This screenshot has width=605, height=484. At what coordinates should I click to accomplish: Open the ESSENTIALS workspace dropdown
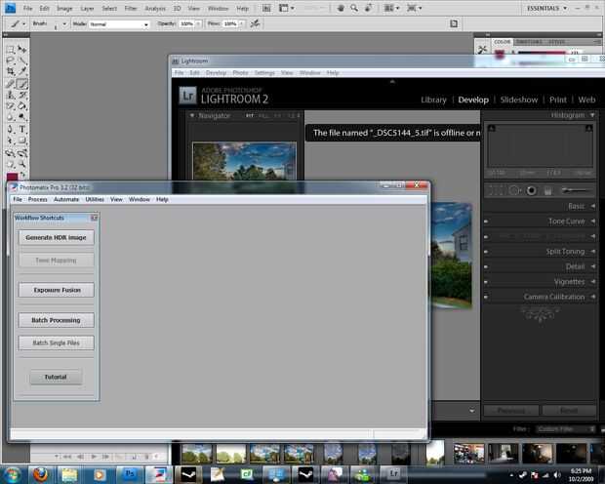[546, 8]
